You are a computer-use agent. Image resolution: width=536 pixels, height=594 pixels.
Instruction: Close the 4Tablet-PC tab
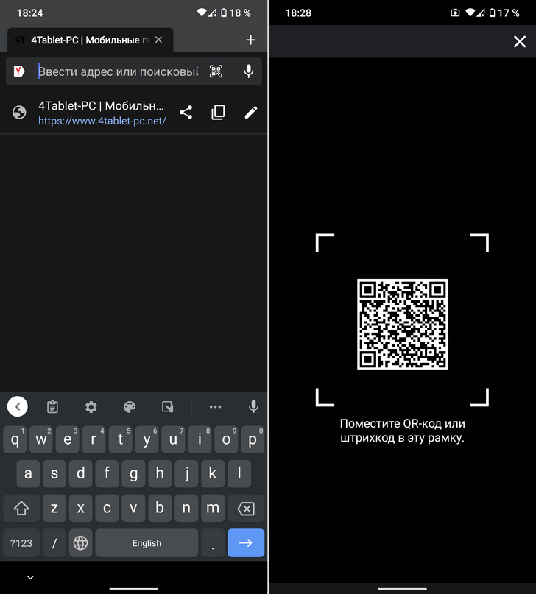pyautogui.click(x=159, y=40)
